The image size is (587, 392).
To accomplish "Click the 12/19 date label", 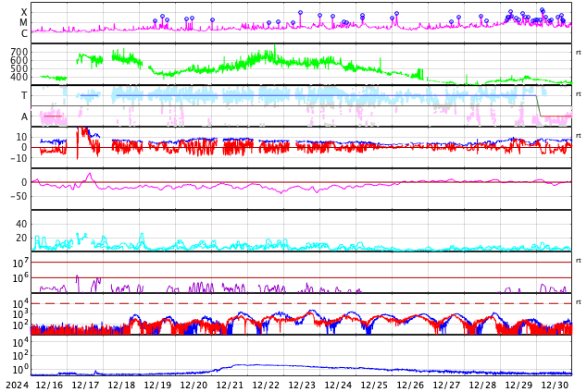I will (157, 385).
